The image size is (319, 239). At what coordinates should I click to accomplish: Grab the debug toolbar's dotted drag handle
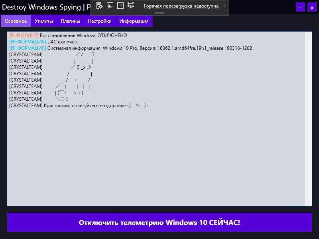click(93, 6)
